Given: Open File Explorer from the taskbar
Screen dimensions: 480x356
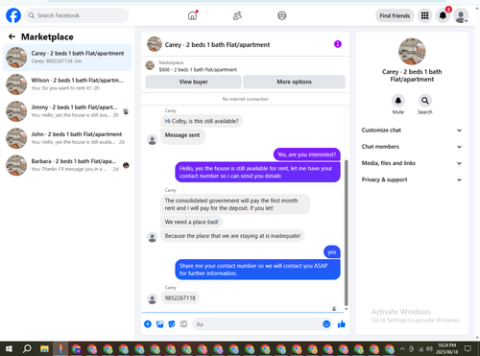Looking at the screenshot, I should [x=44, y=348].
